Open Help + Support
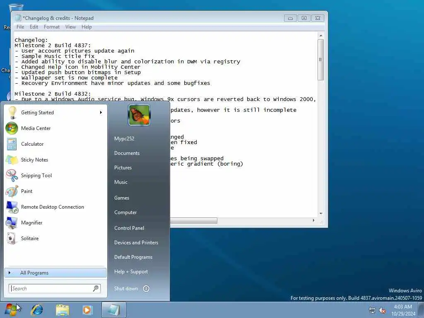Image resolution: width=424 pixels, height=318 pixels. pos(131,272)
